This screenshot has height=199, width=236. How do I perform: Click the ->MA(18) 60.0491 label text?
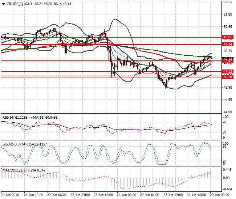(43, 118)
